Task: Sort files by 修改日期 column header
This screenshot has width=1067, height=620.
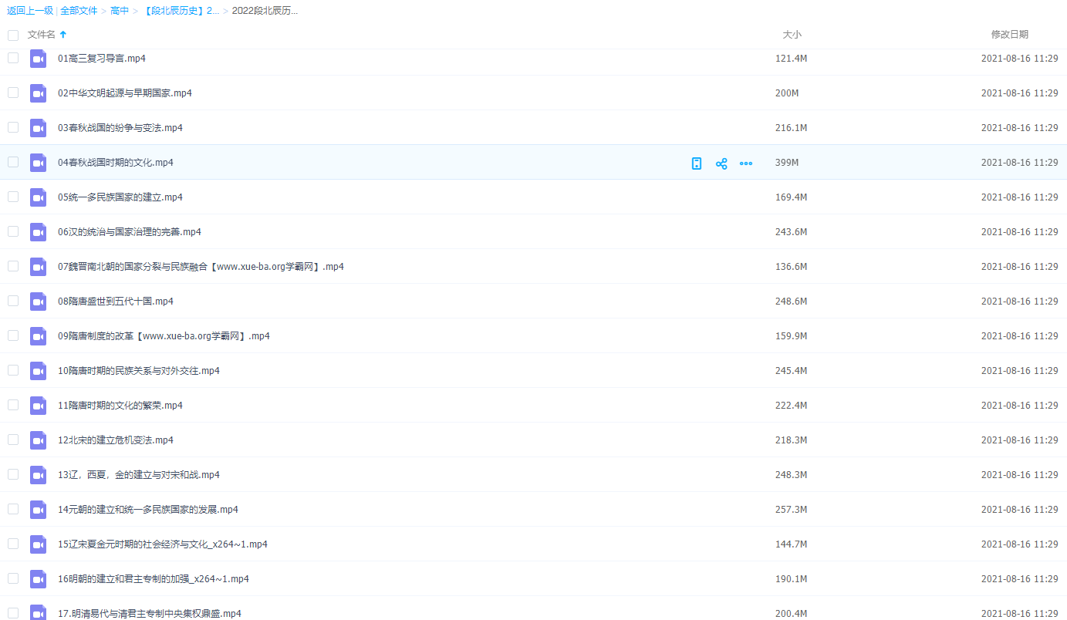Action: point(1009,35)
